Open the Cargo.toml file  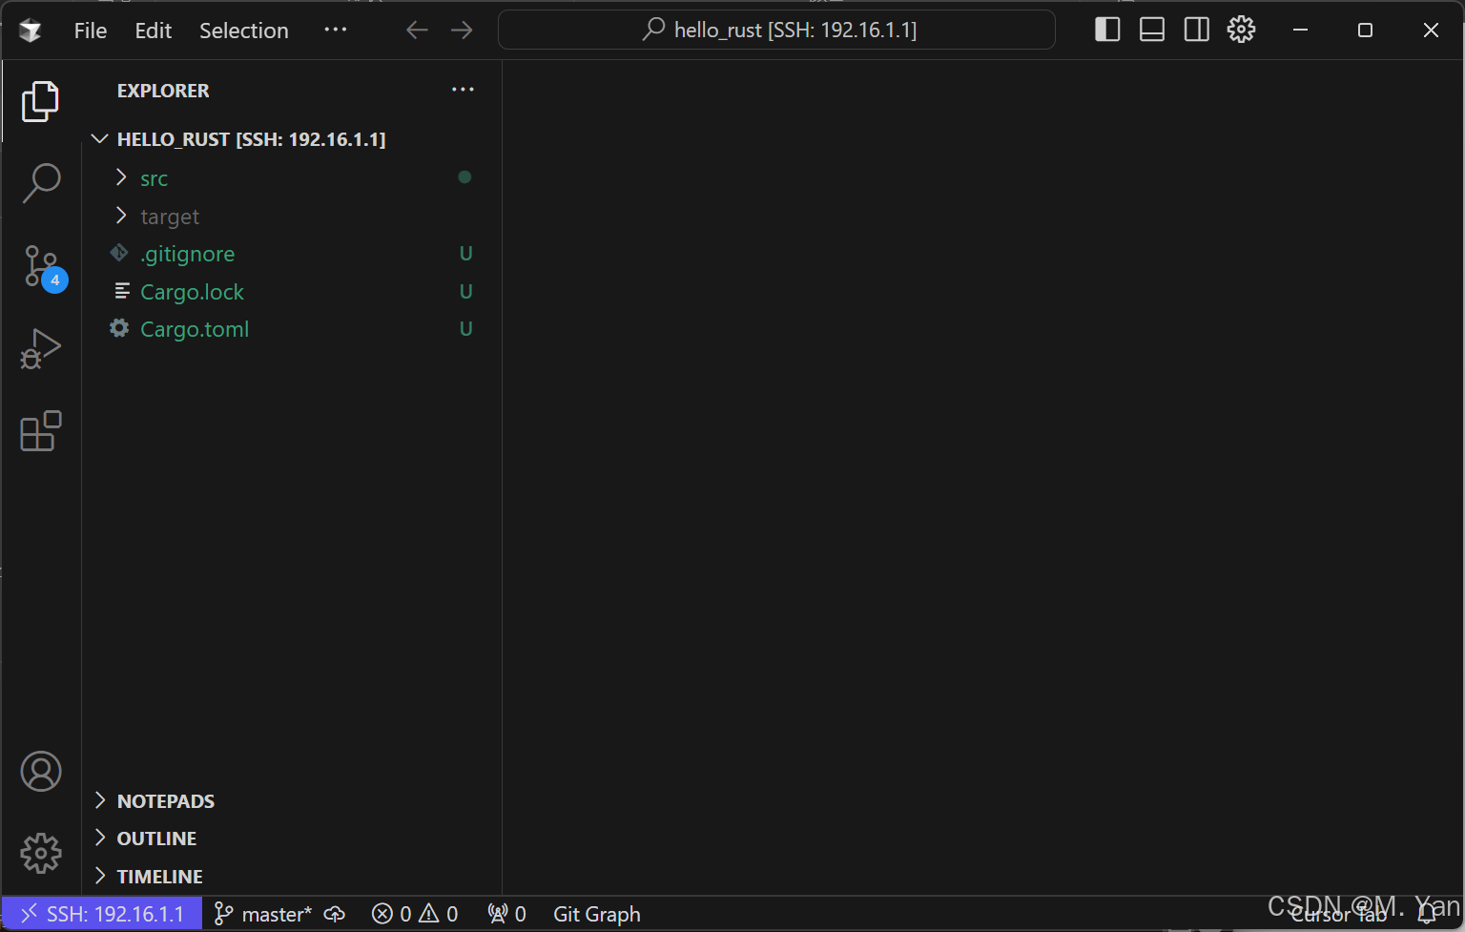point(195,329)
